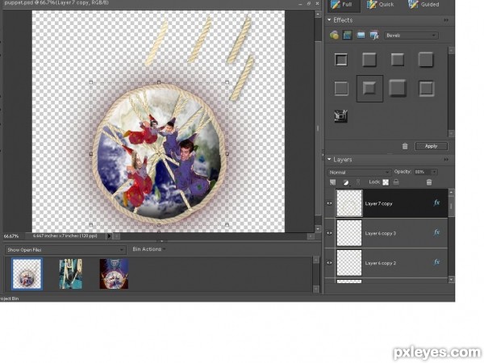Click the canvas vertical scrollbar up arrow
This screenshot has height=363, width=484.
pyautogui.click(x=318, y=15)
